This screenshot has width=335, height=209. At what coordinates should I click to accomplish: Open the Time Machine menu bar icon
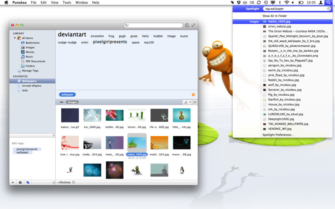pyautogui.click(x=265, y=3)
